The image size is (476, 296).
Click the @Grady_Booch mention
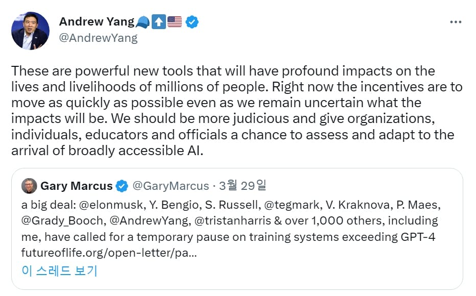[63, 221]
